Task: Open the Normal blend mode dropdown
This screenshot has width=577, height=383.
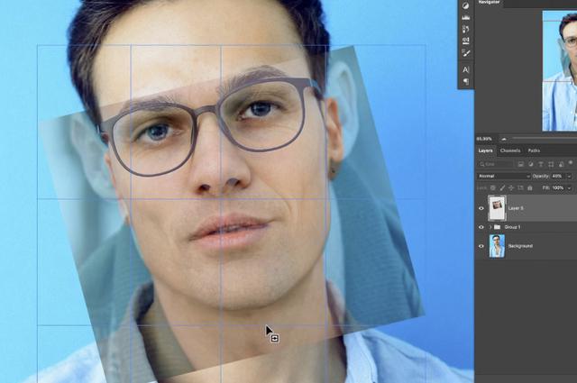Action: pos(503,177)
